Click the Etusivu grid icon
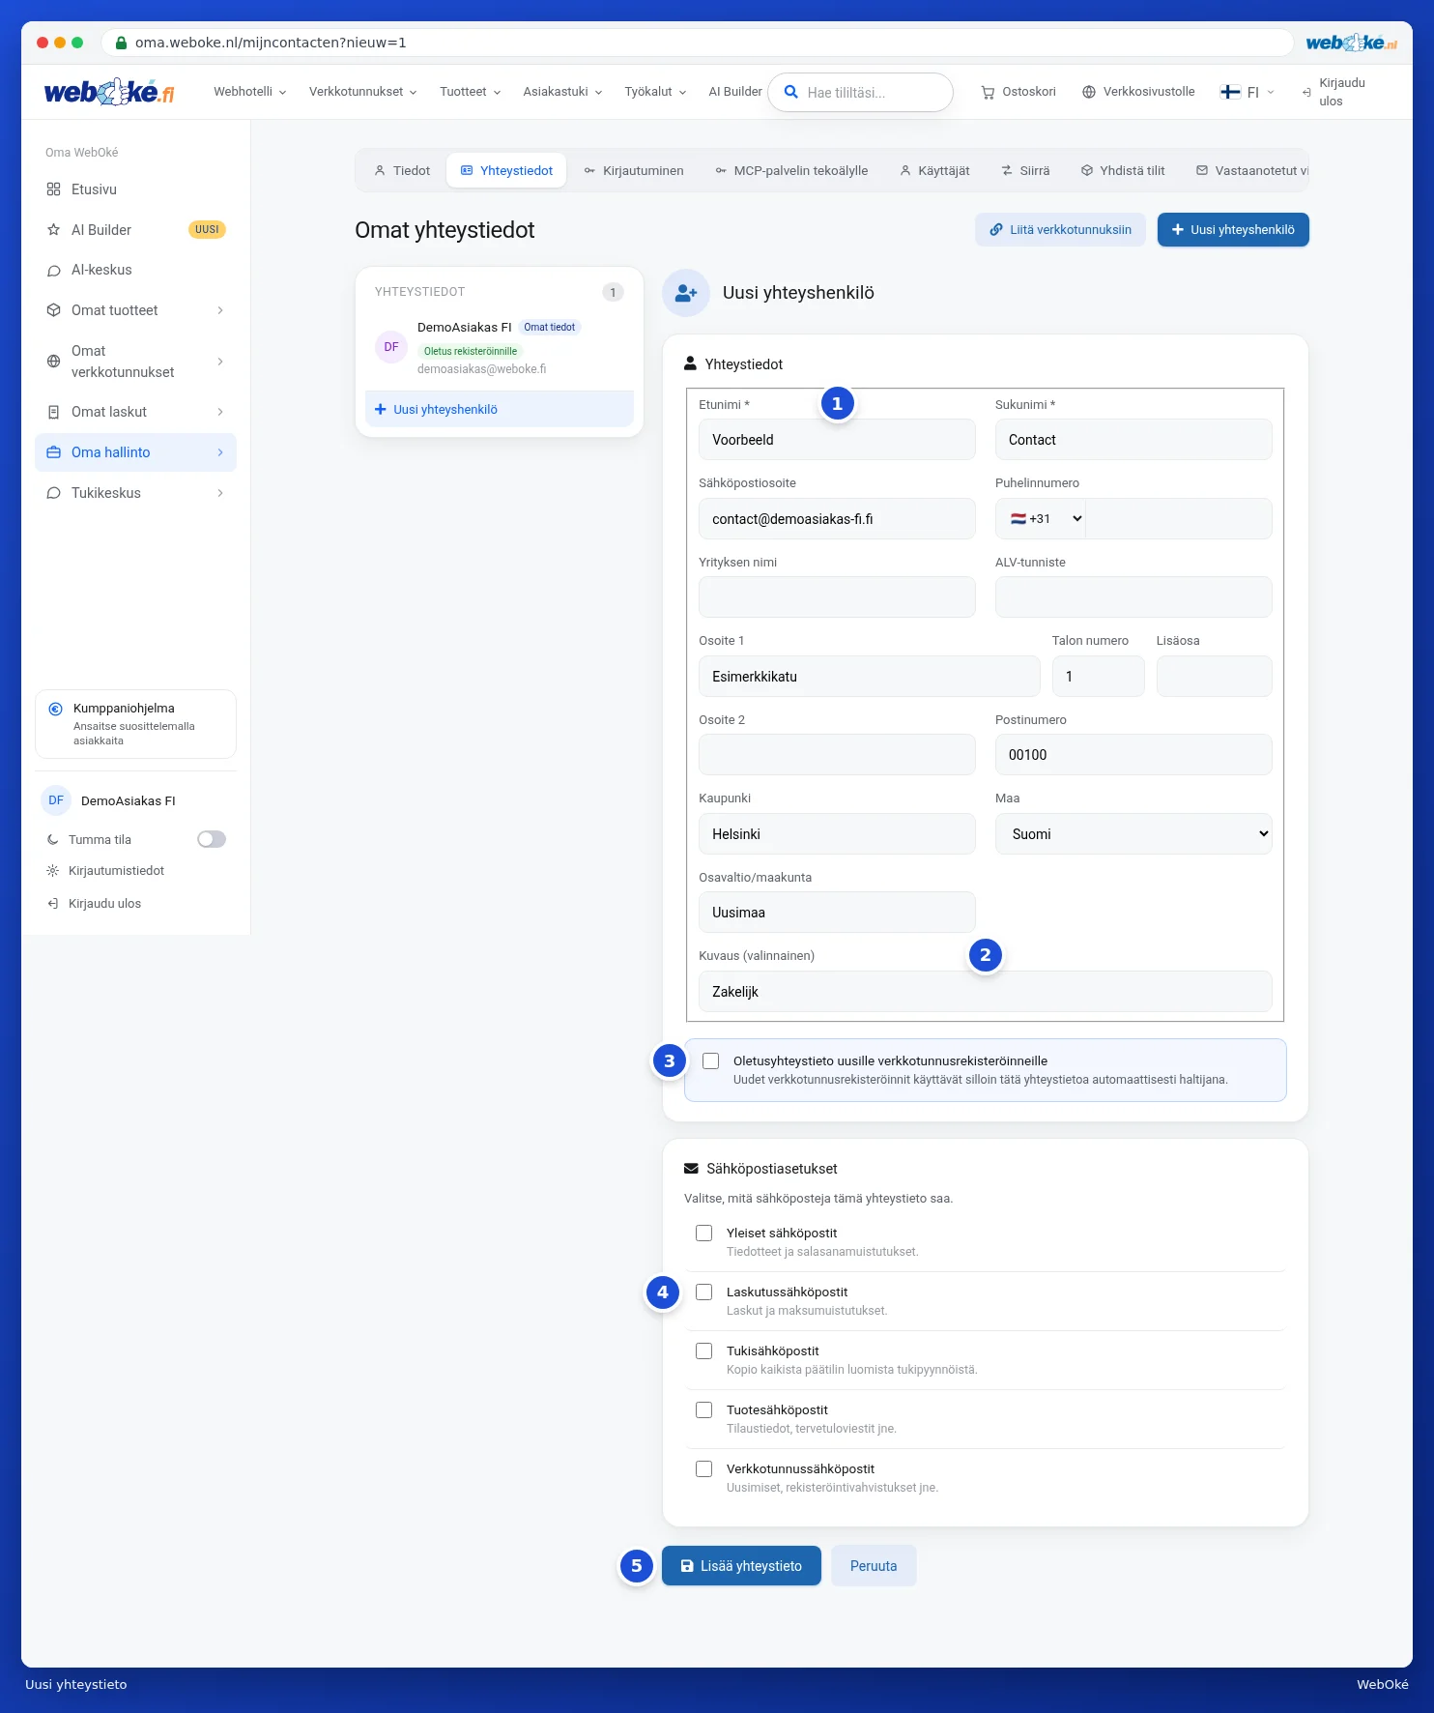Image resolution: width=1434 pixels, height=1713 pixels. pos(53,189)
